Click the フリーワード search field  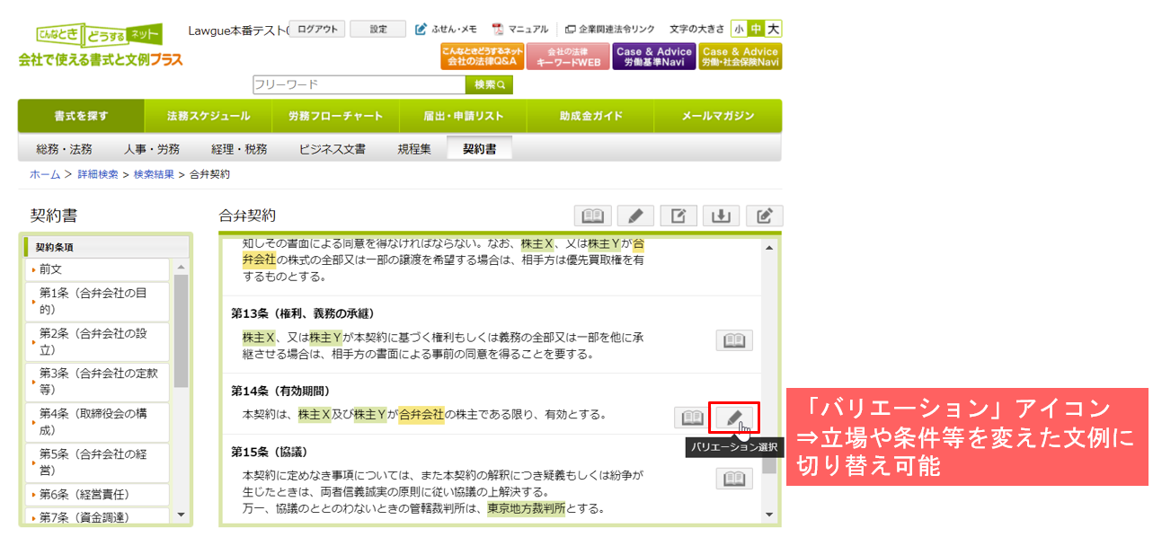click(359, 84)
